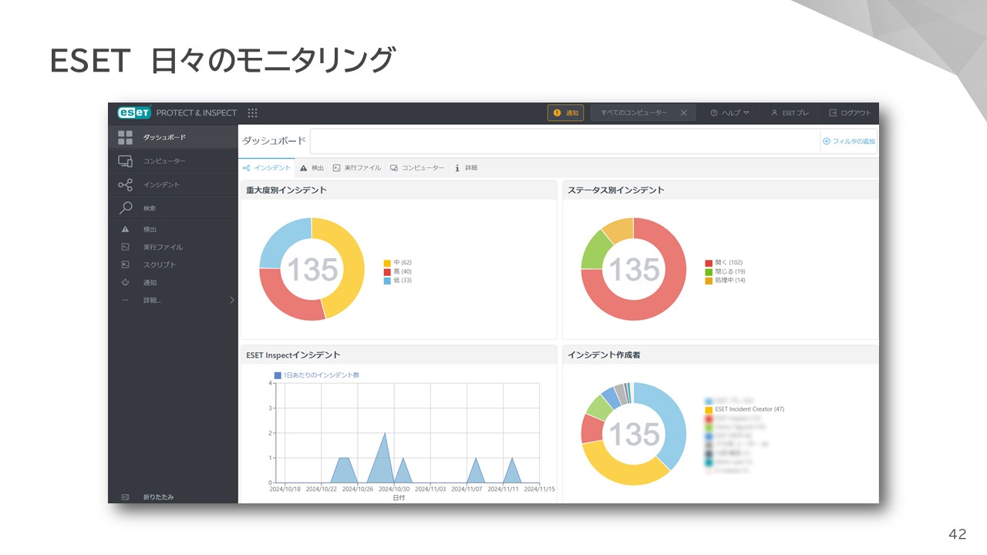Click the ESET logo in the header

point(134,113)
